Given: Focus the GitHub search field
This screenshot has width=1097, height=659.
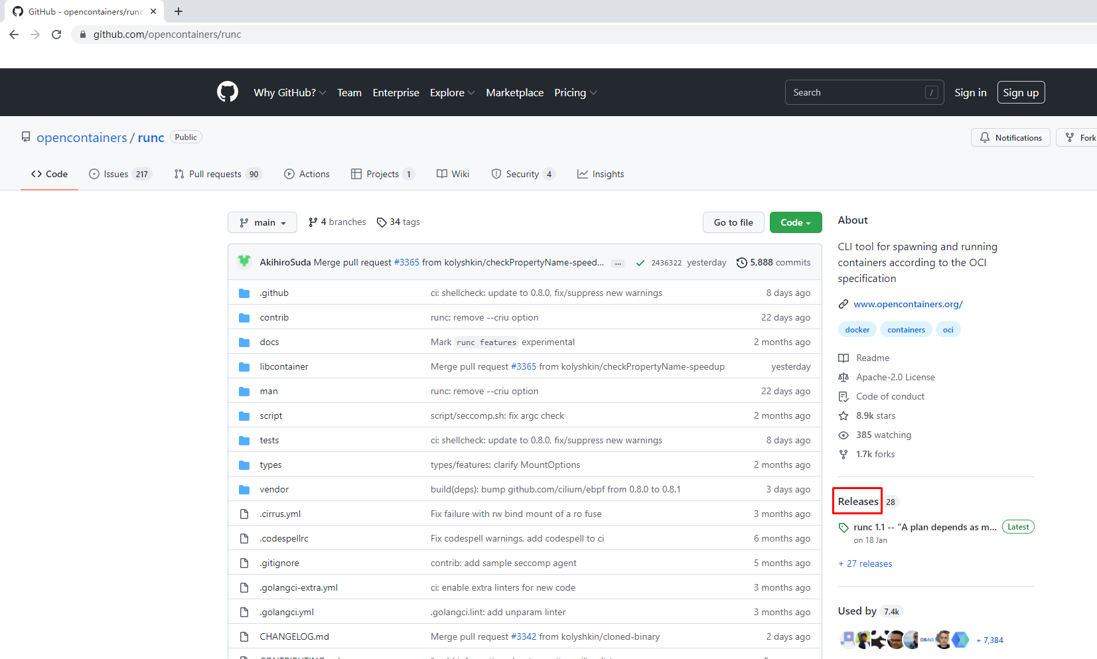Looking at the screenshot, I should tap(856, 93).
